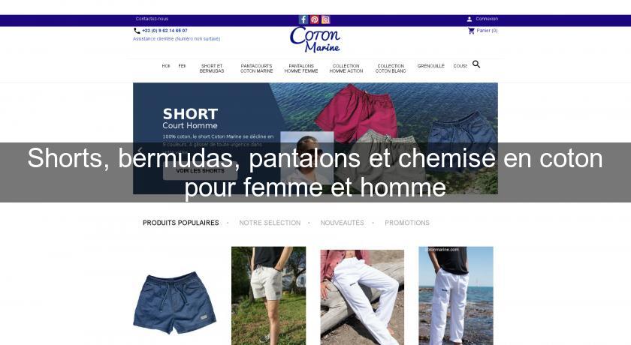Click Voir les shorts button
This screenshot has width=631, height=345.
(x=200, y=171)
